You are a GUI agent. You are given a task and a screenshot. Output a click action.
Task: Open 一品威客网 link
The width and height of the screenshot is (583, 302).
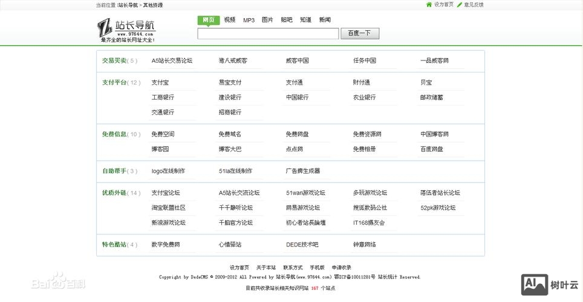[x=434, y=60]
